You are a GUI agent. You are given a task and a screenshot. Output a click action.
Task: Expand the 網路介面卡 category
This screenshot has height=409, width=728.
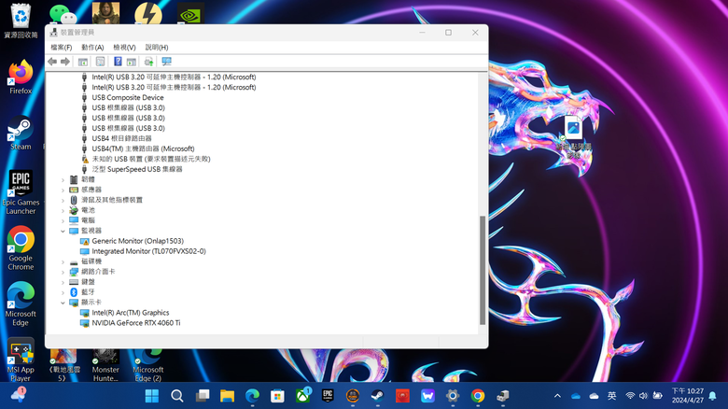[63, 272]
